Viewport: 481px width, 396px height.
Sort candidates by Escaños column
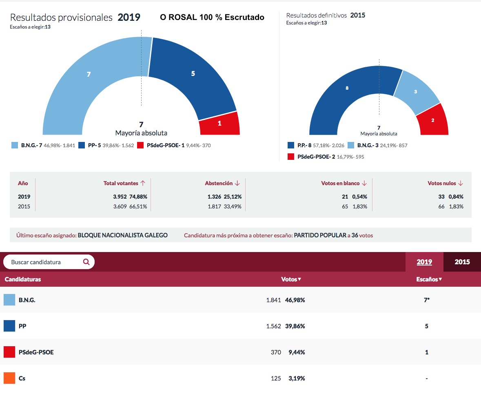pos(429,279)
